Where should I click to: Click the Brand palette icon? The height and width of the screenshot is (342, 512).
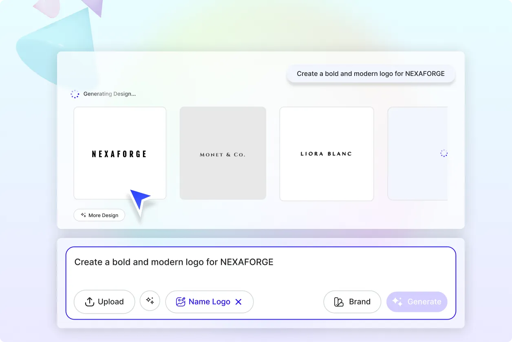[x=339, y=302]
